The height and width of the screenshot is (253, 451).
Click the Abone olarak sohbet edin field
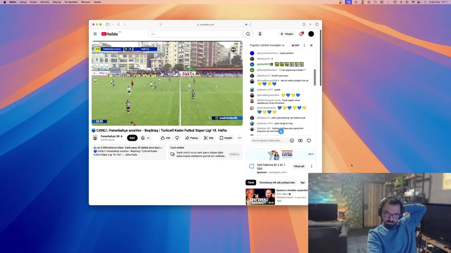267,141
